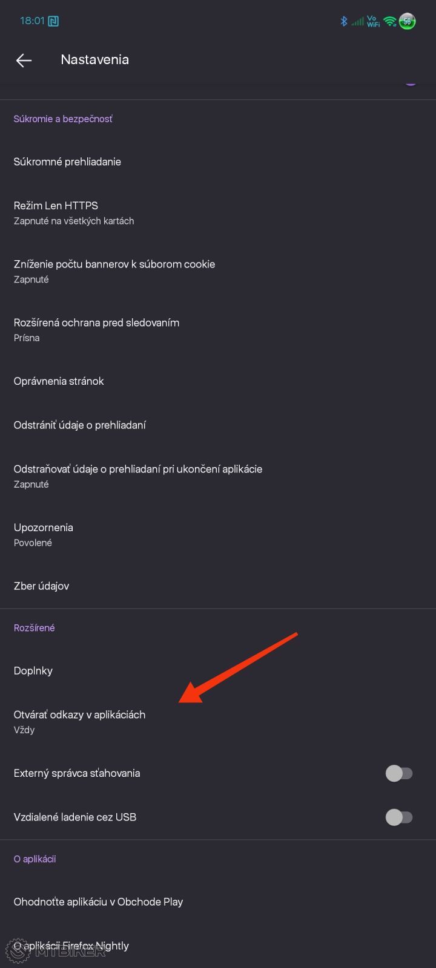Tap the NFC icon beside clock
Image resolution: width=436 pixels, height=968 pixels.
[53, 21]
